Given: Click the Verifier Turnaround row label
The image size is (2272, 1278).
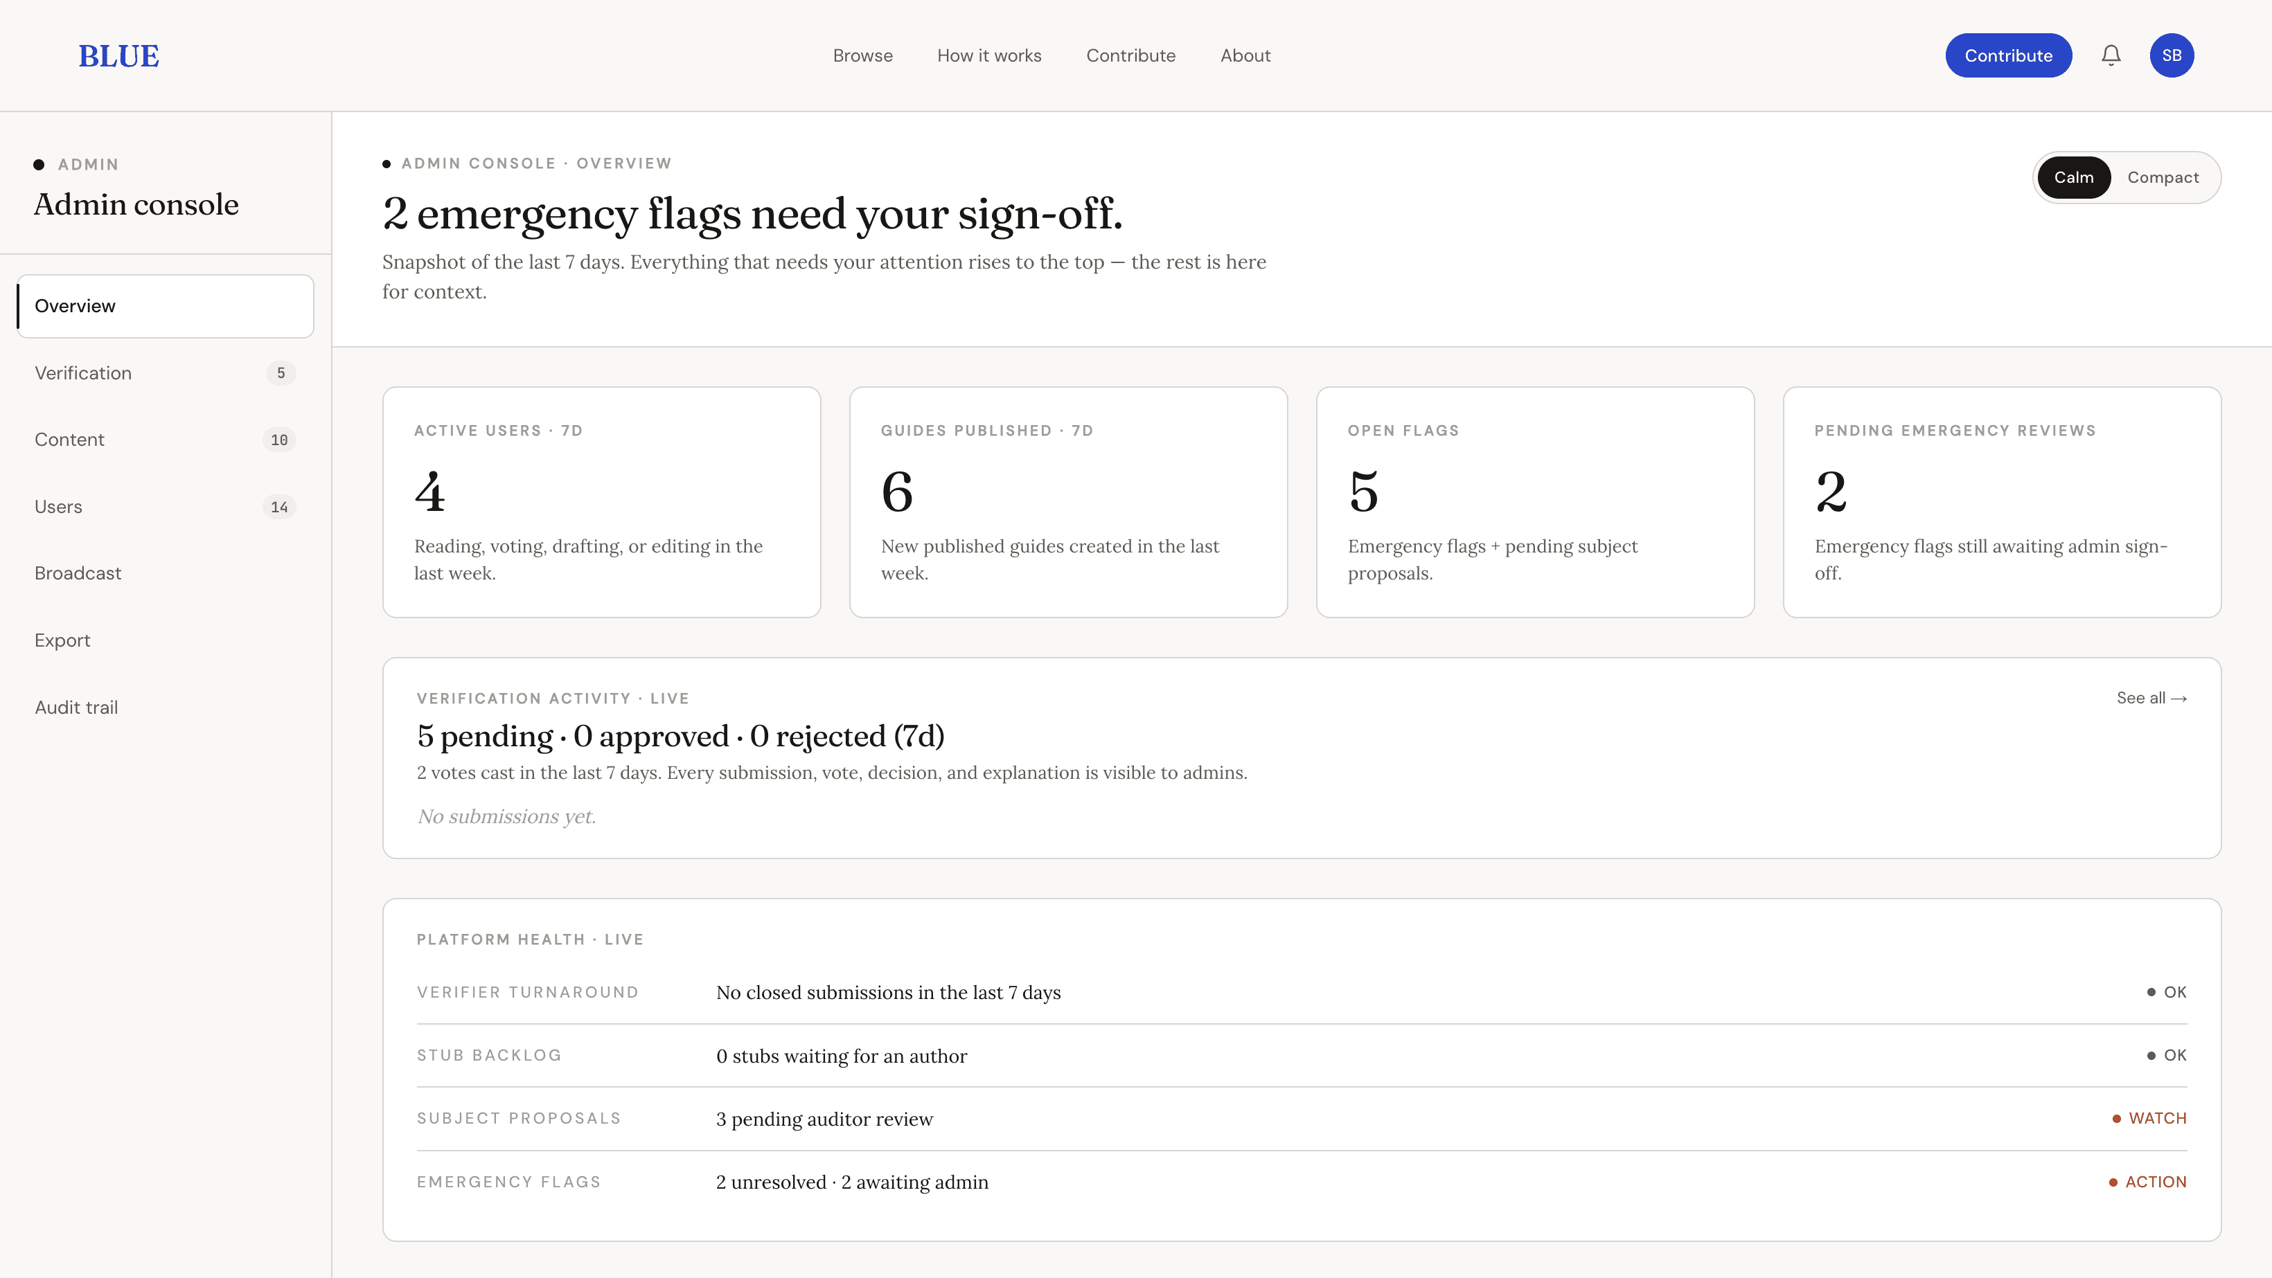Looking at the screenshot, I should [527, 993].
